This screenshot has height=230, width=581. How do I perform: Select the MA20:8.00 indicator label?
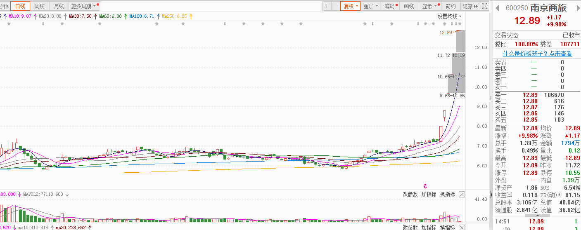point(50,16)
